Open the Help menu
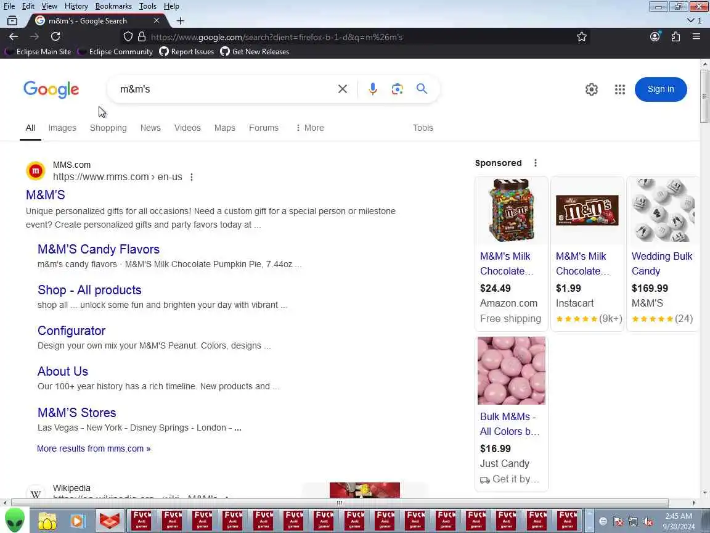This screenshot has height=533, width=710. (x=171, y=6)
